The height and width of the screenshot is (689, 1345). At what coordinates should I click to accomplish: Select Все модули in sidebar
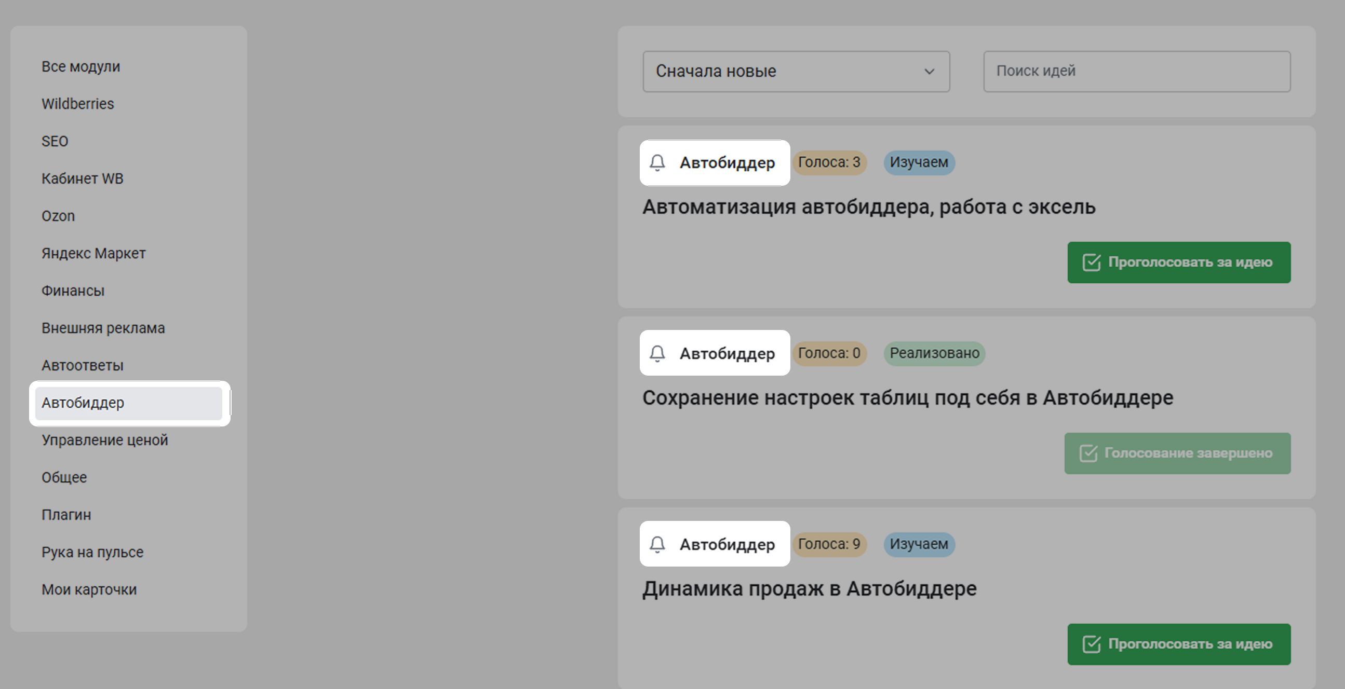pyautogui.click(x=81, y=67)
